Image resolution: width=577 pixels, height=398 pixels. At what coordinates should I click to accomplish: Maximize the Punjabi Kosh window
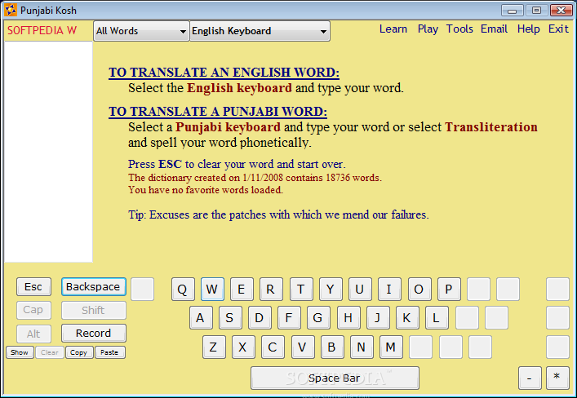pos(536,10)
